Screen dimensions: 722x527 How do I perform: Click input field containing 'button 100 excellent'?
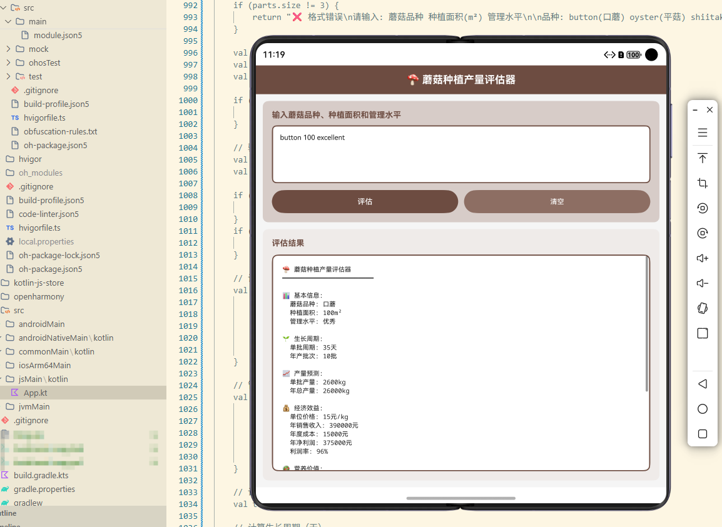(x=461, y=154)
